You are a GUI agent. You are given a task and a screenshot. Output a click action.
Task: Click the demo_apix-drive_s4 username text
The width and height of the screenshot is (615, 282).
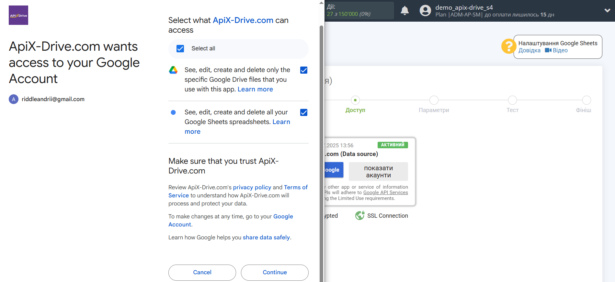pyautogui.click(x=464, y=7)
